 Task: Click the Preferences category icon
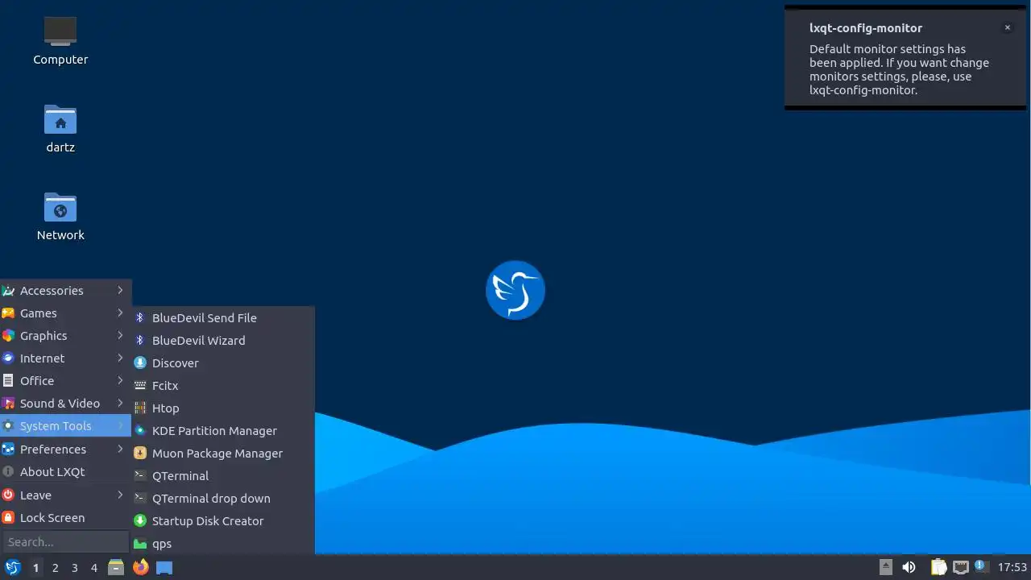[x=8, y=449]
